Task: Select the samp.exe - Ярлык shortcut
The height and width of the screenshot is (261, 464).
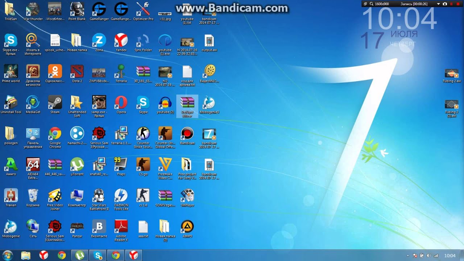Action: [99, 107]
